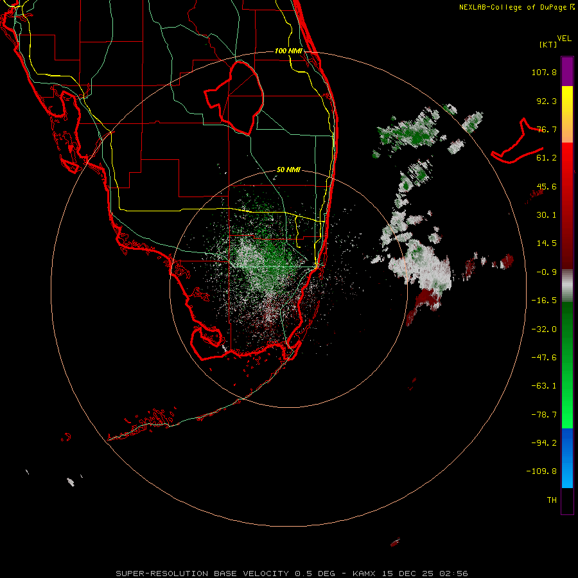The height and width of the screenshot is (578, 578).
Task: Click the -63.1 legend value
Action: 544,386
